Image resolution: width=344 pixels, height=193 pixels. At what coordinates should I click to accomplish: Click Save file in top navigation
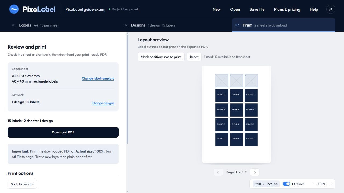[257, 9]
